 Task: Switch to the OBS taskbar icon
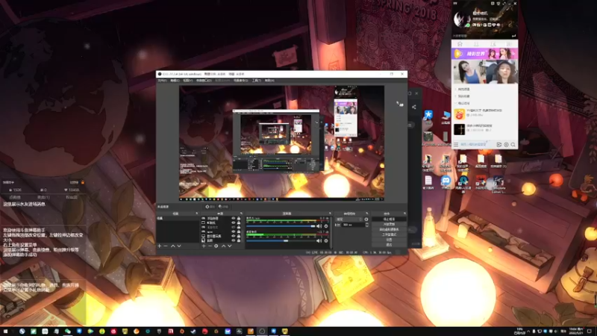(262, 332)
